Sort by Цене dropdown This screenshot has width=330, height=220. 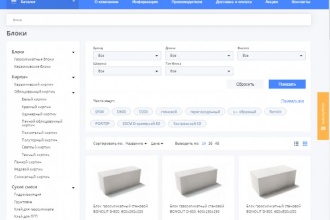tap(157, 143)
